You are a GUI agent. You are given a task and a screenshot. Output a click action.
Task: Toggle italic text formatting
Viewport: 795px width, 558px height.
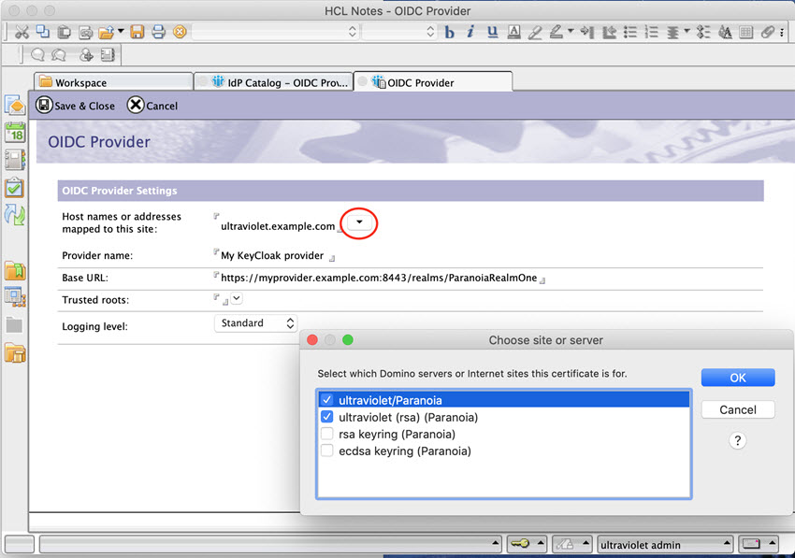tap(470, 32)
